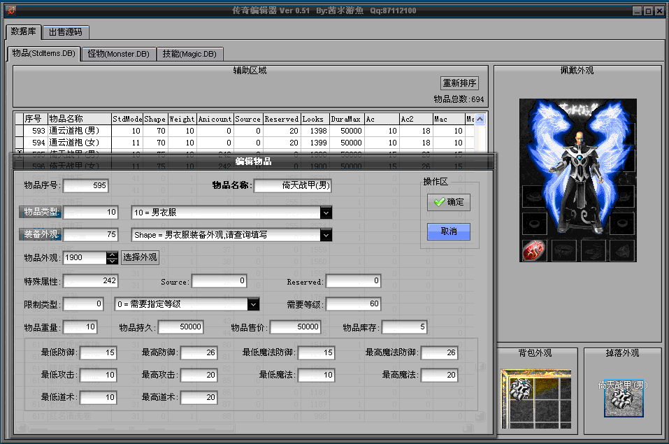The width and height of the screenshot is (669, 444).
Task: Cancel editing with the 取消 button
Action: (449, 231)
